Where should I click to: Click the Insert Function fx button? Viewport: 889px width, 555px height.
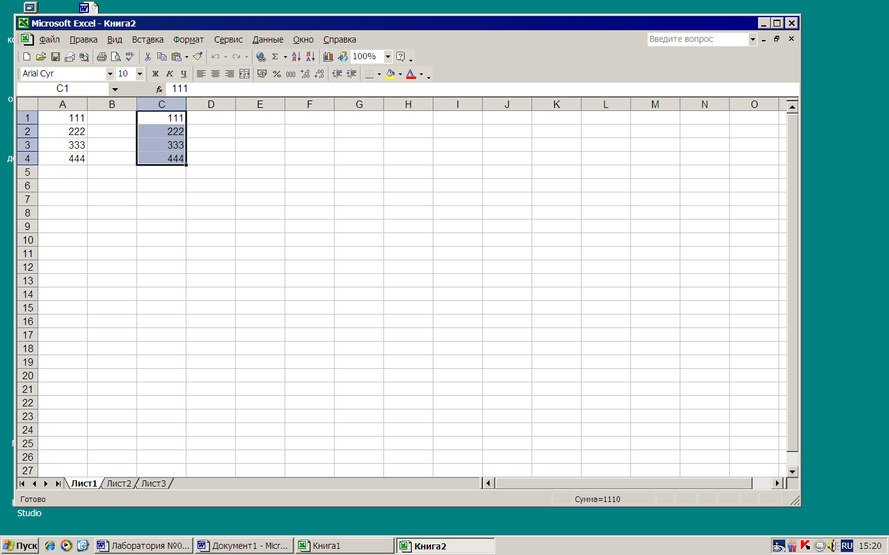(x=159, y=89)
